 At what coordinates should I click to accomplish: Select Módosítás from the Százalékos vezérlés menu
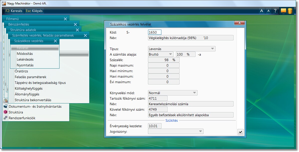pos(25,54)
